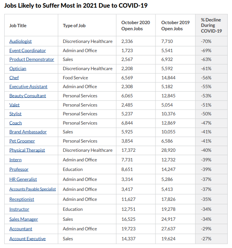Open the Accounts Payable Specialist link
Image resolution: width=232 pixels, height=248 pixels.
(33, 189)
